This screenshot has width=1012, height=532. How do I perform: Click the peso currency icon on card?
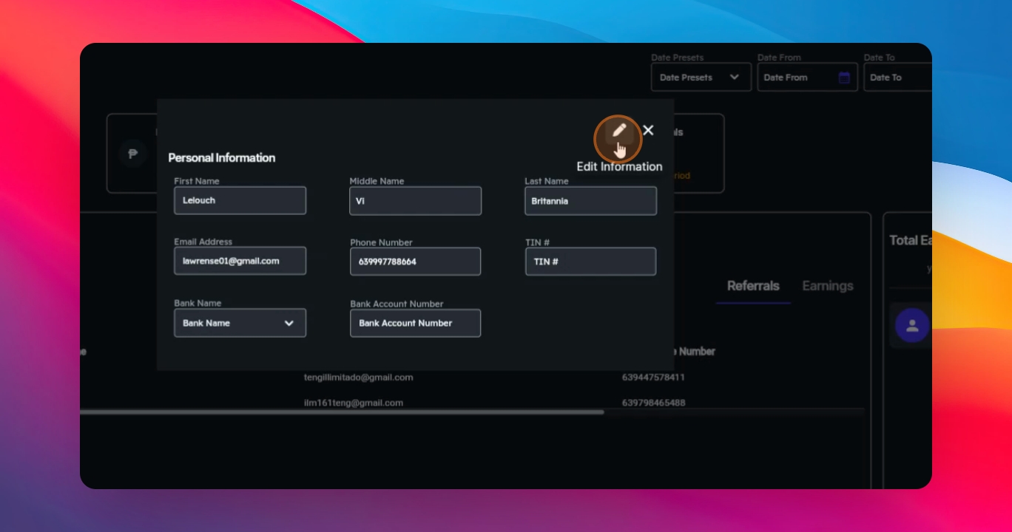132,154
